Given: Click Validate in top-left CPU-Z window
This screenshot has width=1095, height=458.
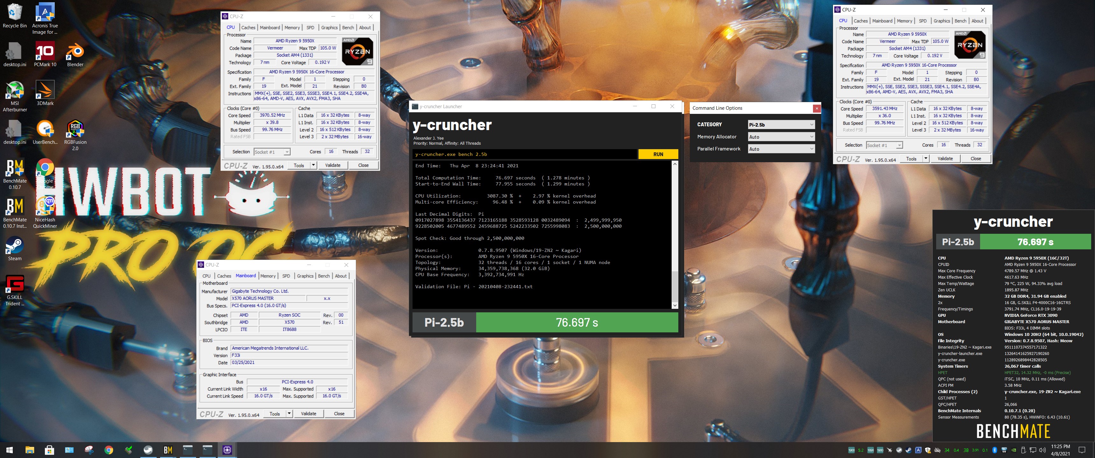Looking at the screenshot, I should click(333, 165).
